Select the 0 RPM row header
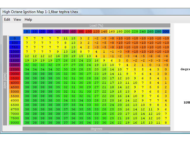 pyautogui.click(x=15, y=38)
